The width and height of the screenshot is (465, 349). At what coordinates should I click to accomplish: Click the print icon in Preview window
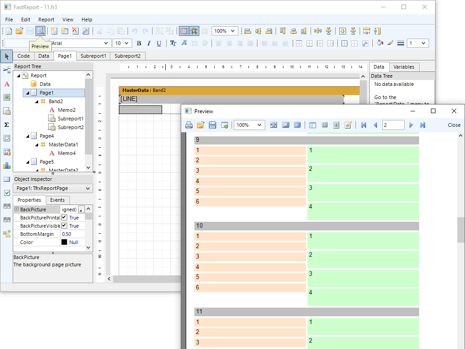pos(189,125)
